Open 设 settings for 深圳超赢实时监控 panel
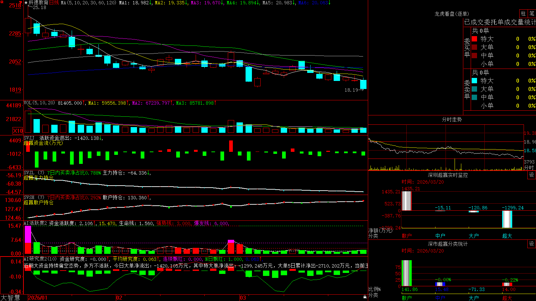The image size is (536, 301). pyautogui.click(x=532, y=175)
